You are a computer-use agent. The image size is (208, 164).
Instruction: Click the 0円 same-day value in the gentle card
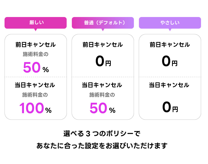(x=170, y=107)
